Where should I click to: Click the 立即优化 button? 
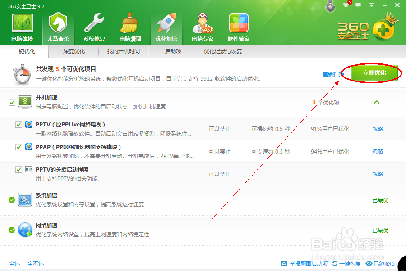point(374,73)
